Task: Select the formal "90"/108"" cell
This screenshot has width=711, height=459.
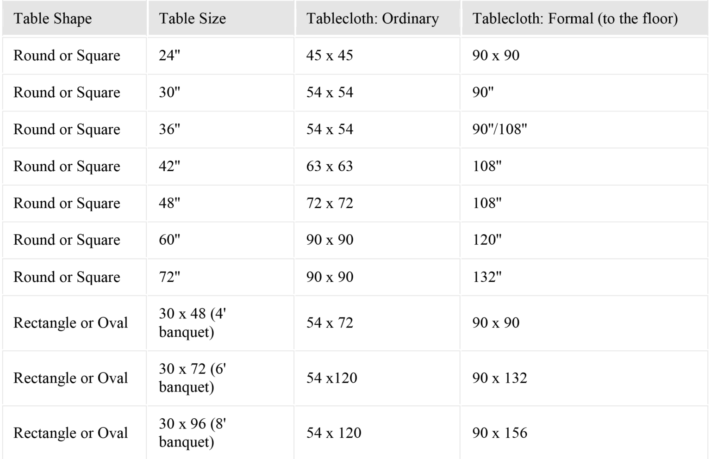Action: (x=500, y=129)
